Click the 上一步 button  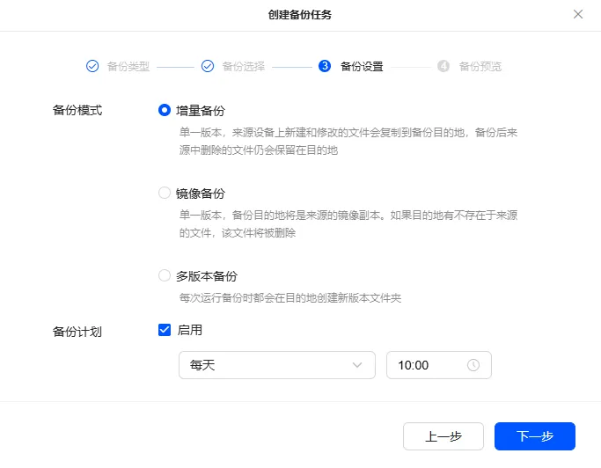point(443,436)
